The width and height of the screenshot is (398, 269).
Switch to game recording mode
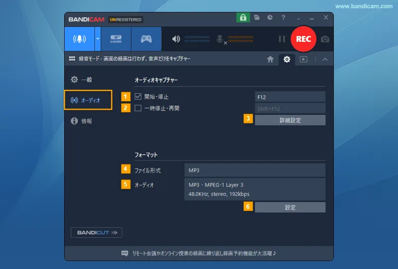click(x=146, y=39)
